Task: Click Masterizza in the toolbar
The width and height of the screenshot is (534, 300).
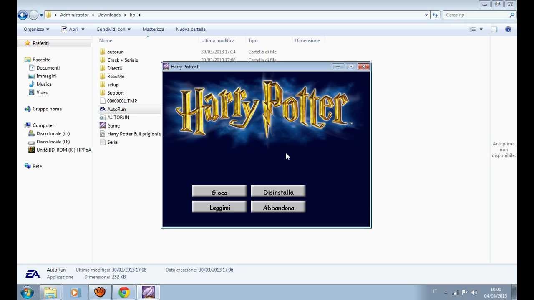Action: [x=153, y=29]
